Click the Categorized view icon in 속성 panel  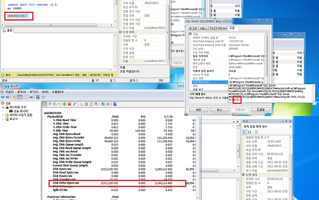coord(245,132)
